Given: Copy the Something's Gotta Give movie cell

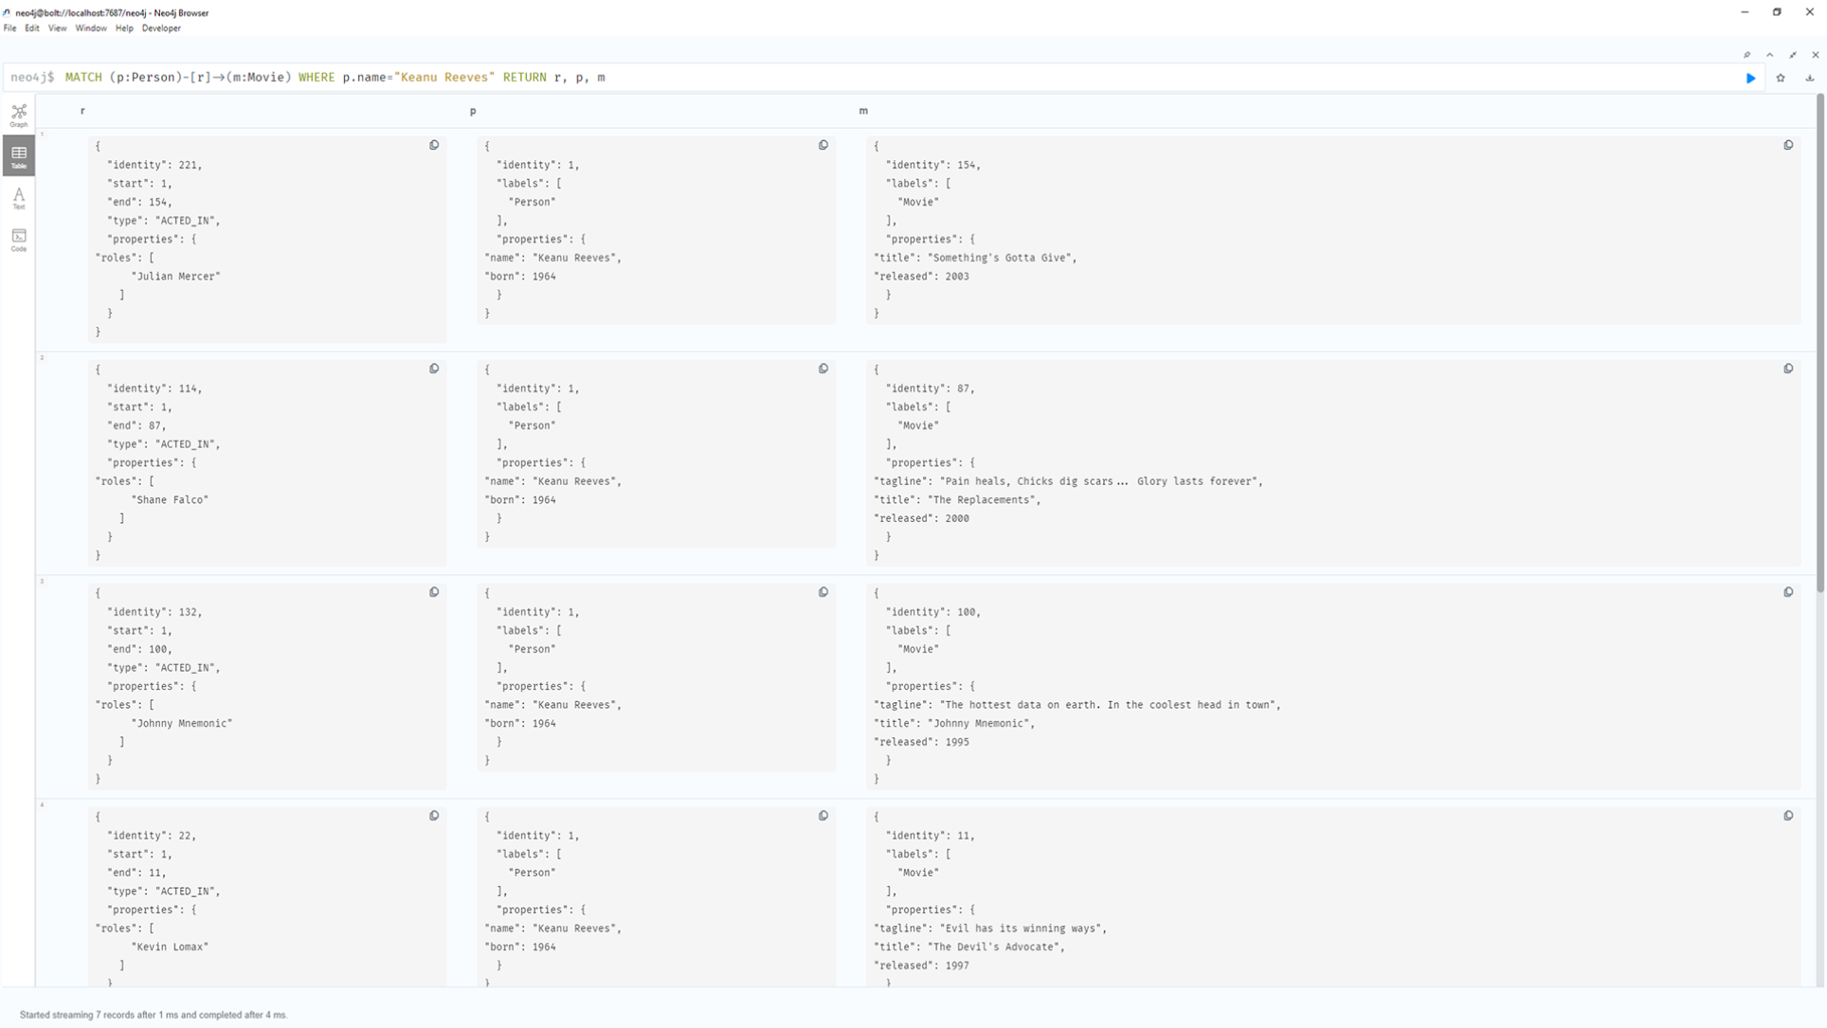Looking at the screenshot, I should coord(1788,145).
